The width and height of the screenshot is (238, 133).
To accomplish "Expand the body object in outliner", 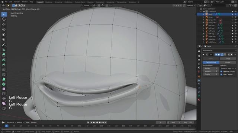I will tap(204, 14).
